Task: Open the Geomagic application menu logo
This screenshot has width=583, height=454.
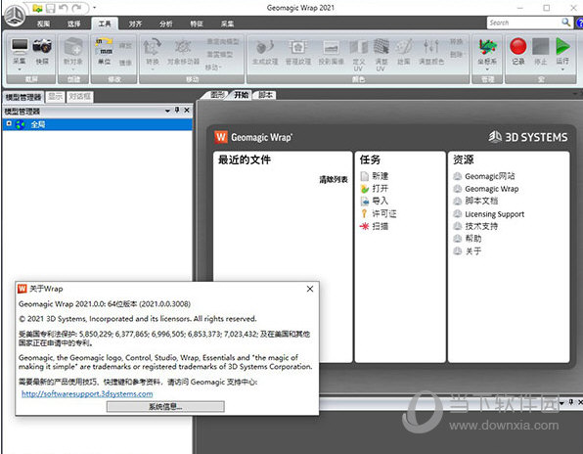Action: tap(14, 16)
